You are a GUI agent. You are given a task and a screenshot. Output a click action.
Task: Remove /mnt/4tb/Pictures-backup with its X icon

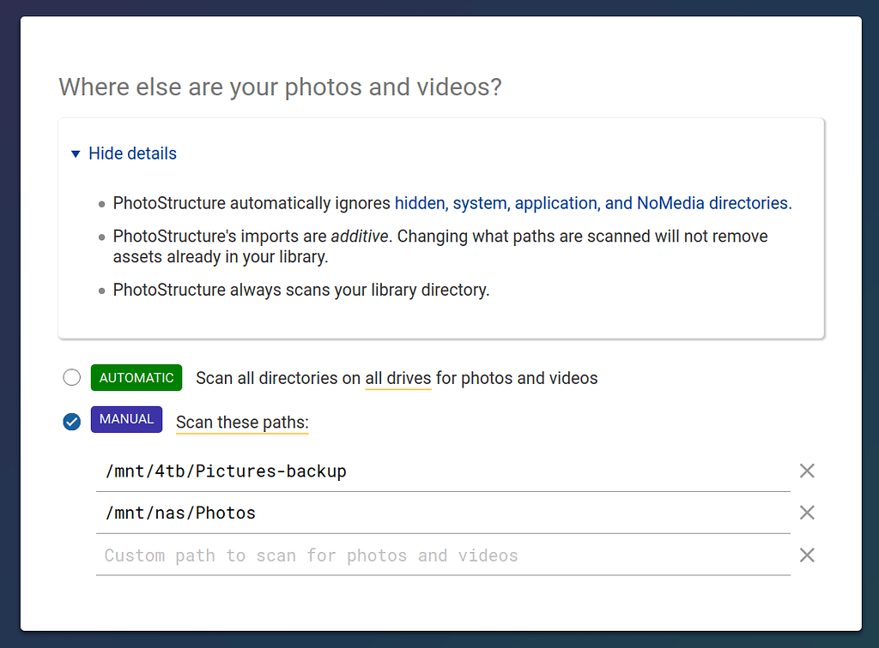click(x=807, y=470)
